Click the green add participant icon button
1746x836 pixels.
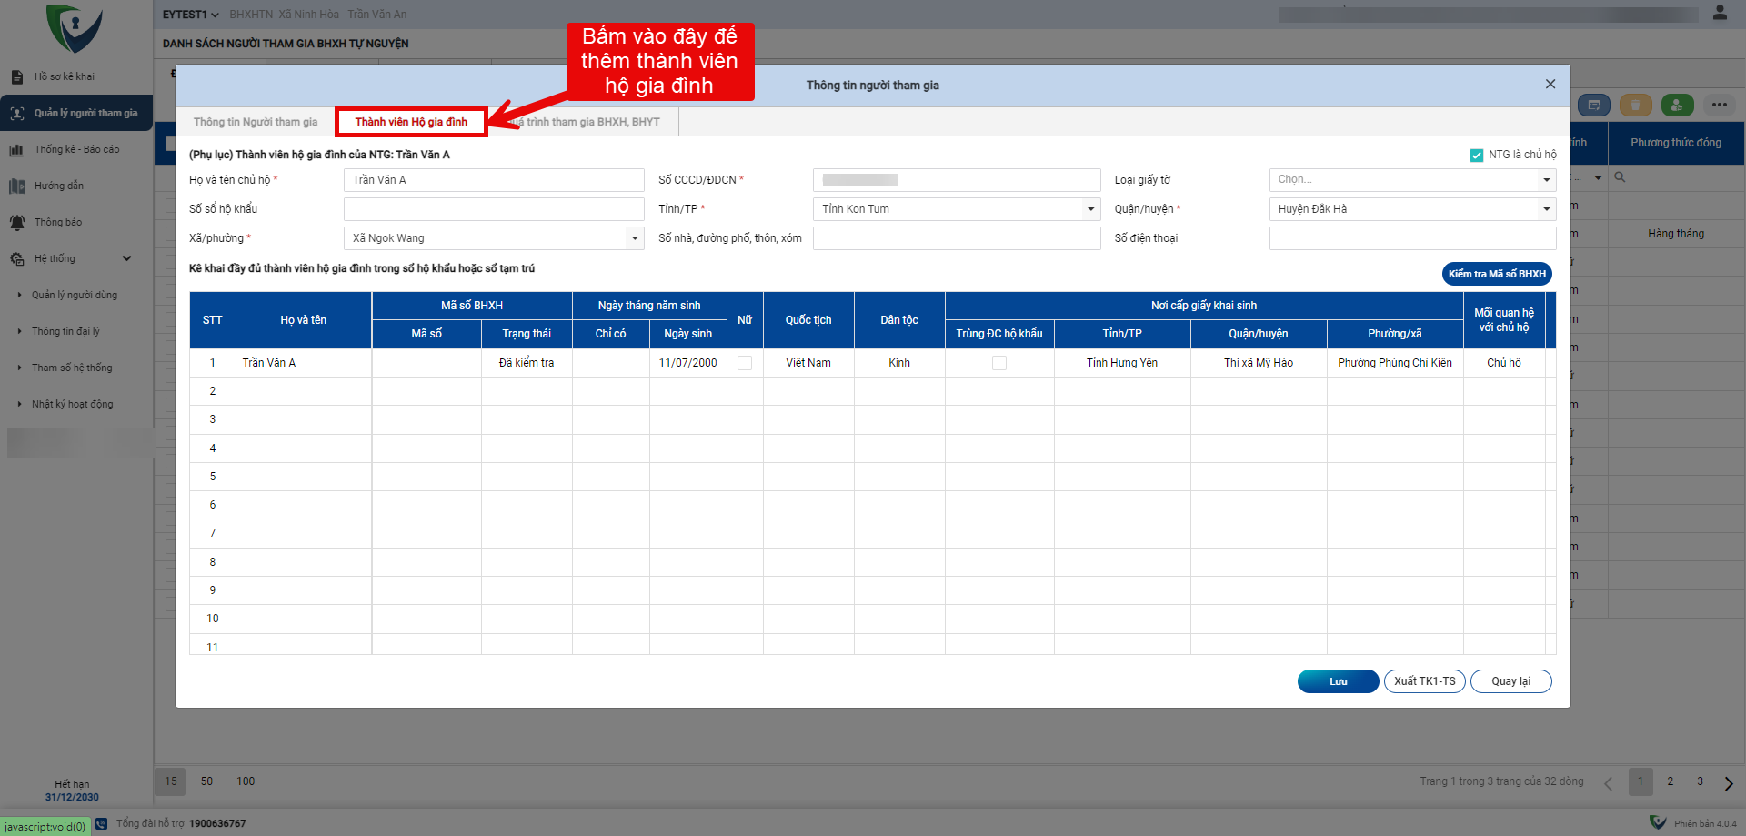point(1677,106)
